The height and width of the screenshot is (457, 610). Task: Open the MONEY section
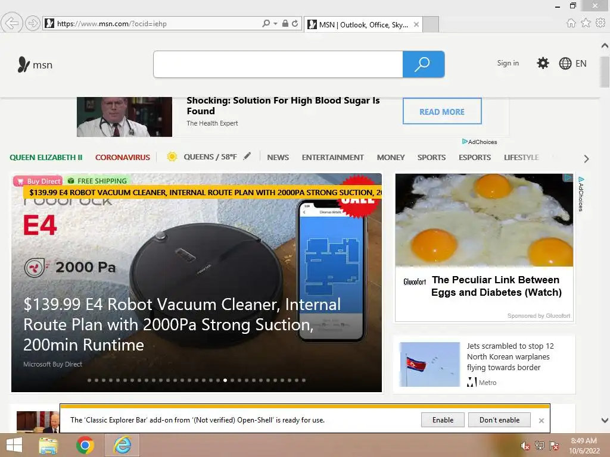(x=391, y=157)
